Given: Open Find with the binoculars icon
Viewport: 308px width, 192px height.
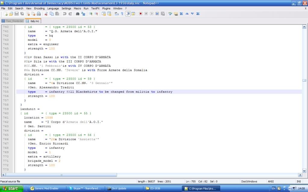Looking at the screenshot, I should 78,14.
